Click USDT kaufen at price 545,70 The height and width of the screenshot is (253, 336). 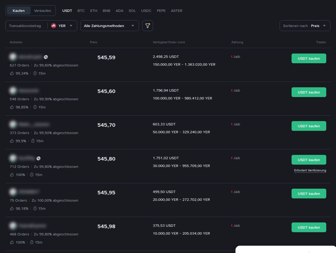tap(309, 126)
